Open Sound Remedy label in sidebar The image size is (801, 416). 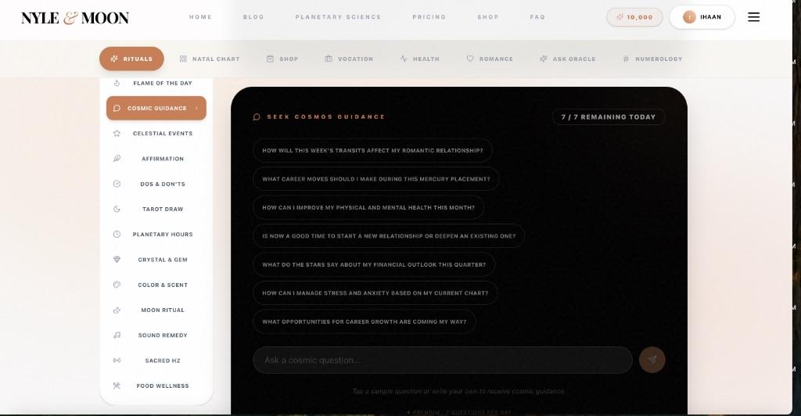pos(163,335)
